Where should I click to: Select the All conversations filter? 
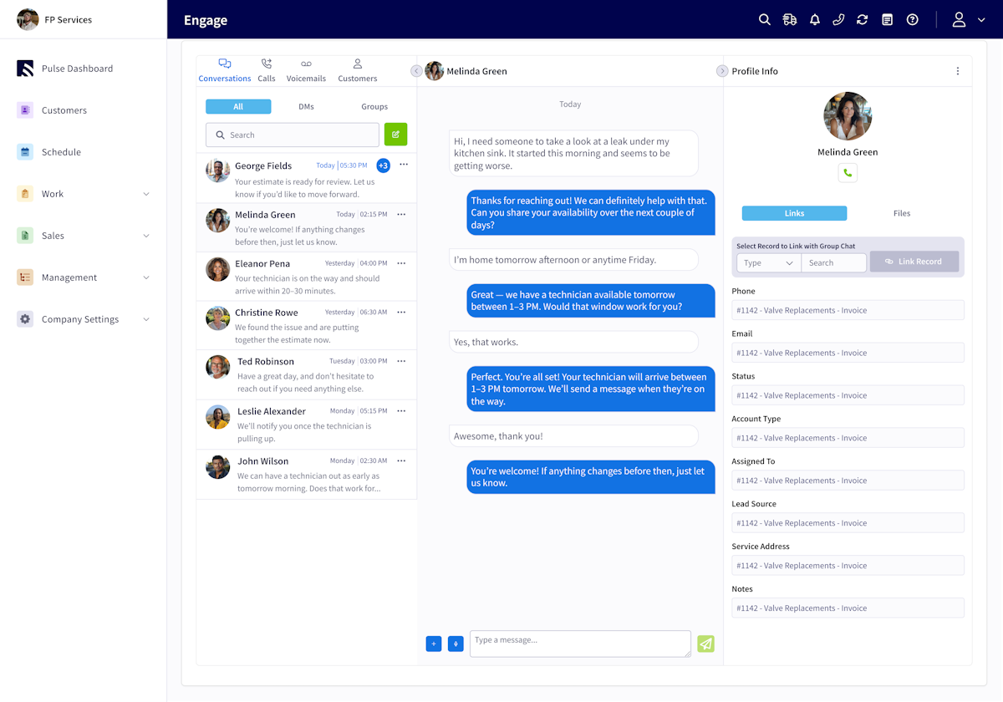[238, 107]
